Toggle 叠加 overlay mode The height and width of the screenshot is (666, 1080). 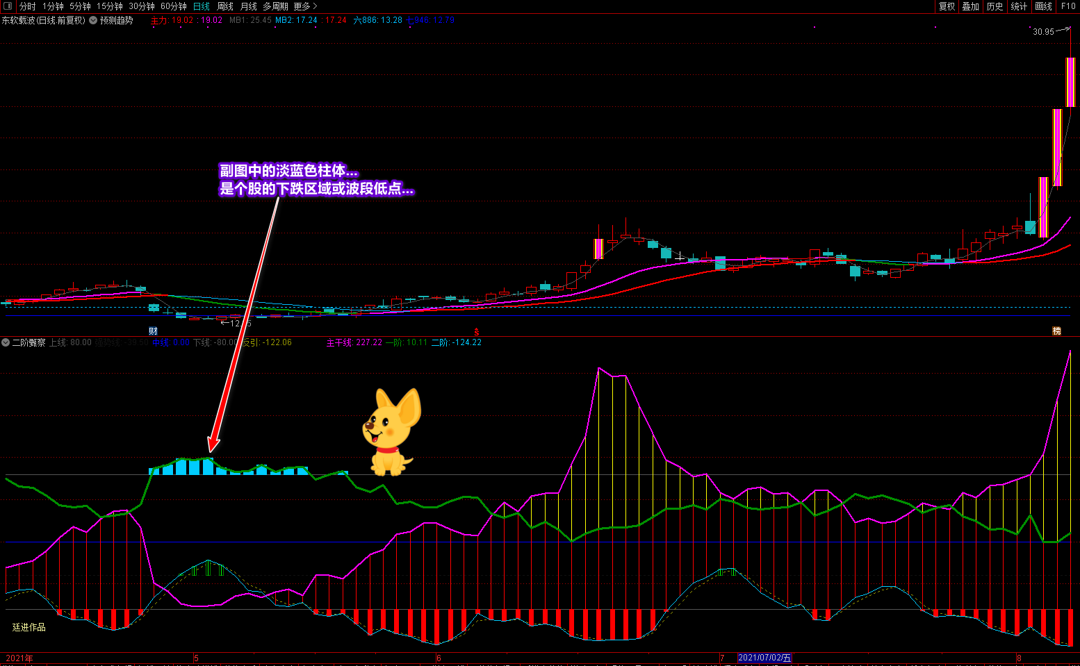pyautogui.click(x=970, y=6)
